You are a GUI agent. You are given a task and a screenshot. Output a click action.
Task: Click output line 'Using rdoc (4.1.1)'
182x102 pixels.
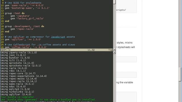[13, 71]
